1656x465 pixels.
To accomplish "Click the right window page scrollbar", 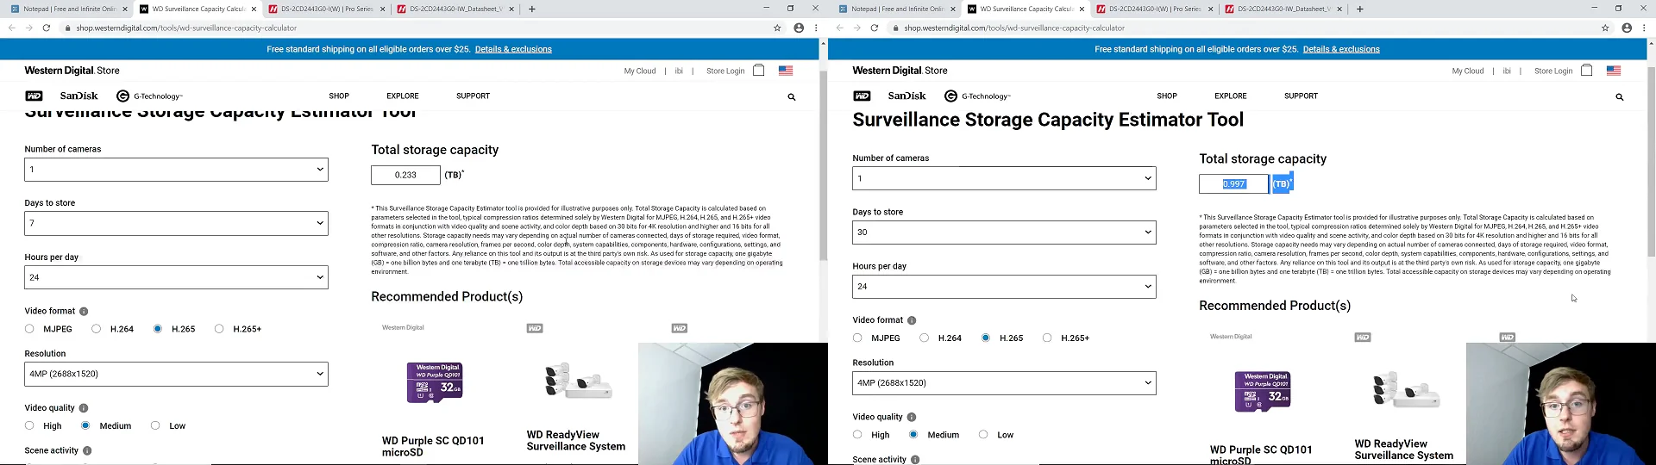I will click(x=1651, y=164).
